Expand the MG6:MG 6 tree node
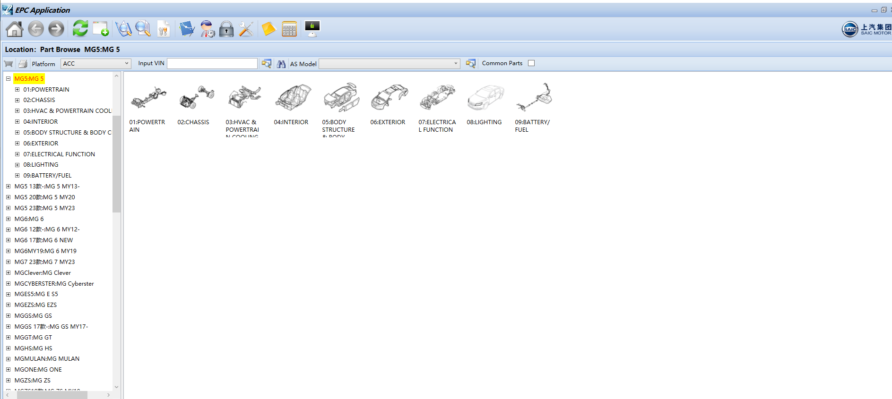 coord(9,219)
